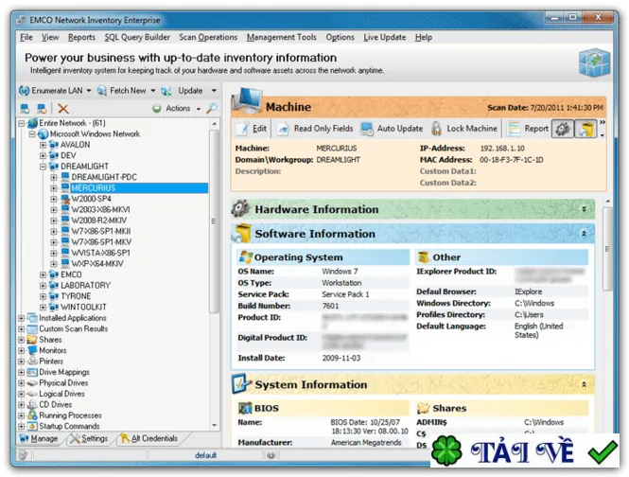Open the Enumerate LAN toolbar button
This screenshot has width=629, height=477.
pos(50,91)
